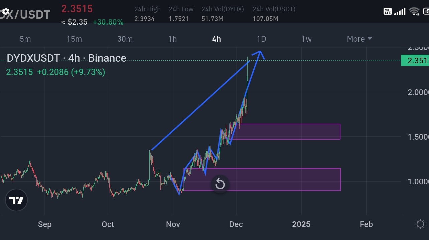
Task: Click the reset chart refresh icon
Action: 220,184
